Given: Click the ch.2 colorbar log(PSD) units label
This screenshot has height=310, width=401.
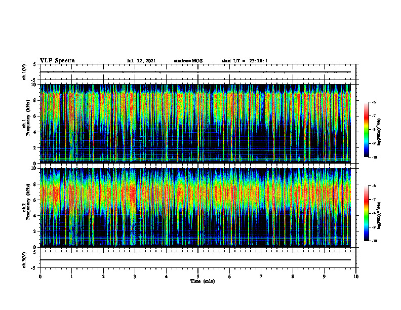Looking at the screenshot, I should point(379,215).
